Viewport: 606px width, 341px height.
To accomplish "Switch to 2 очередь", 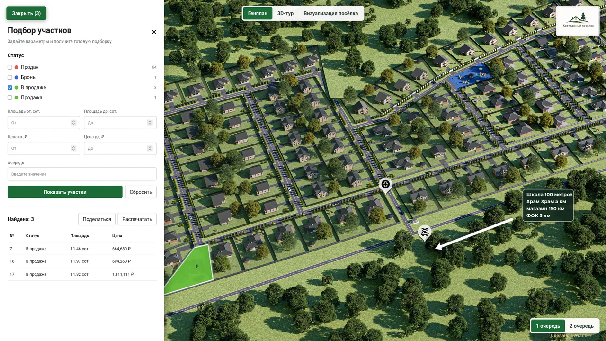I will click(581, 326).
